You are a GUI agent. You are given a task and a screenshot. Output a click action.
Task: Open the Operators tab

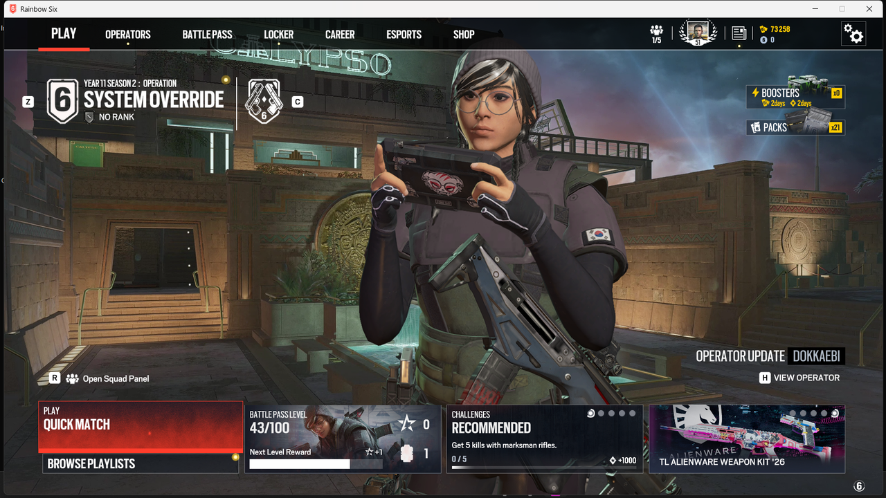[128, 35]
